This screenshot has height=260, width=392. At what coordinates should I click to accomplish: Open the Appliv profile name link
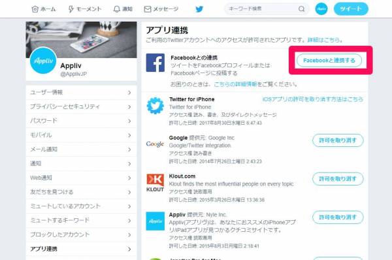[x=71, y=66]
